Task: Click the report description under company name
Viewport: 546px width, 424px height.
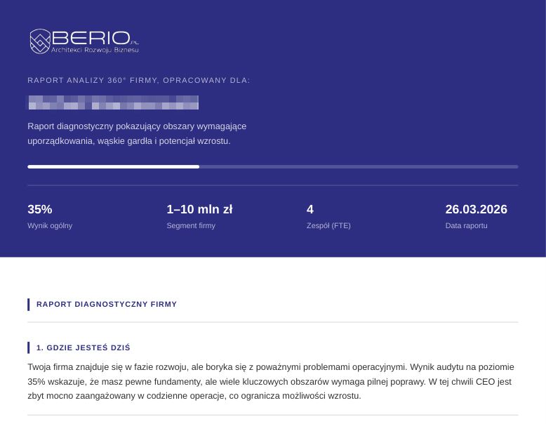Action: 137,133
